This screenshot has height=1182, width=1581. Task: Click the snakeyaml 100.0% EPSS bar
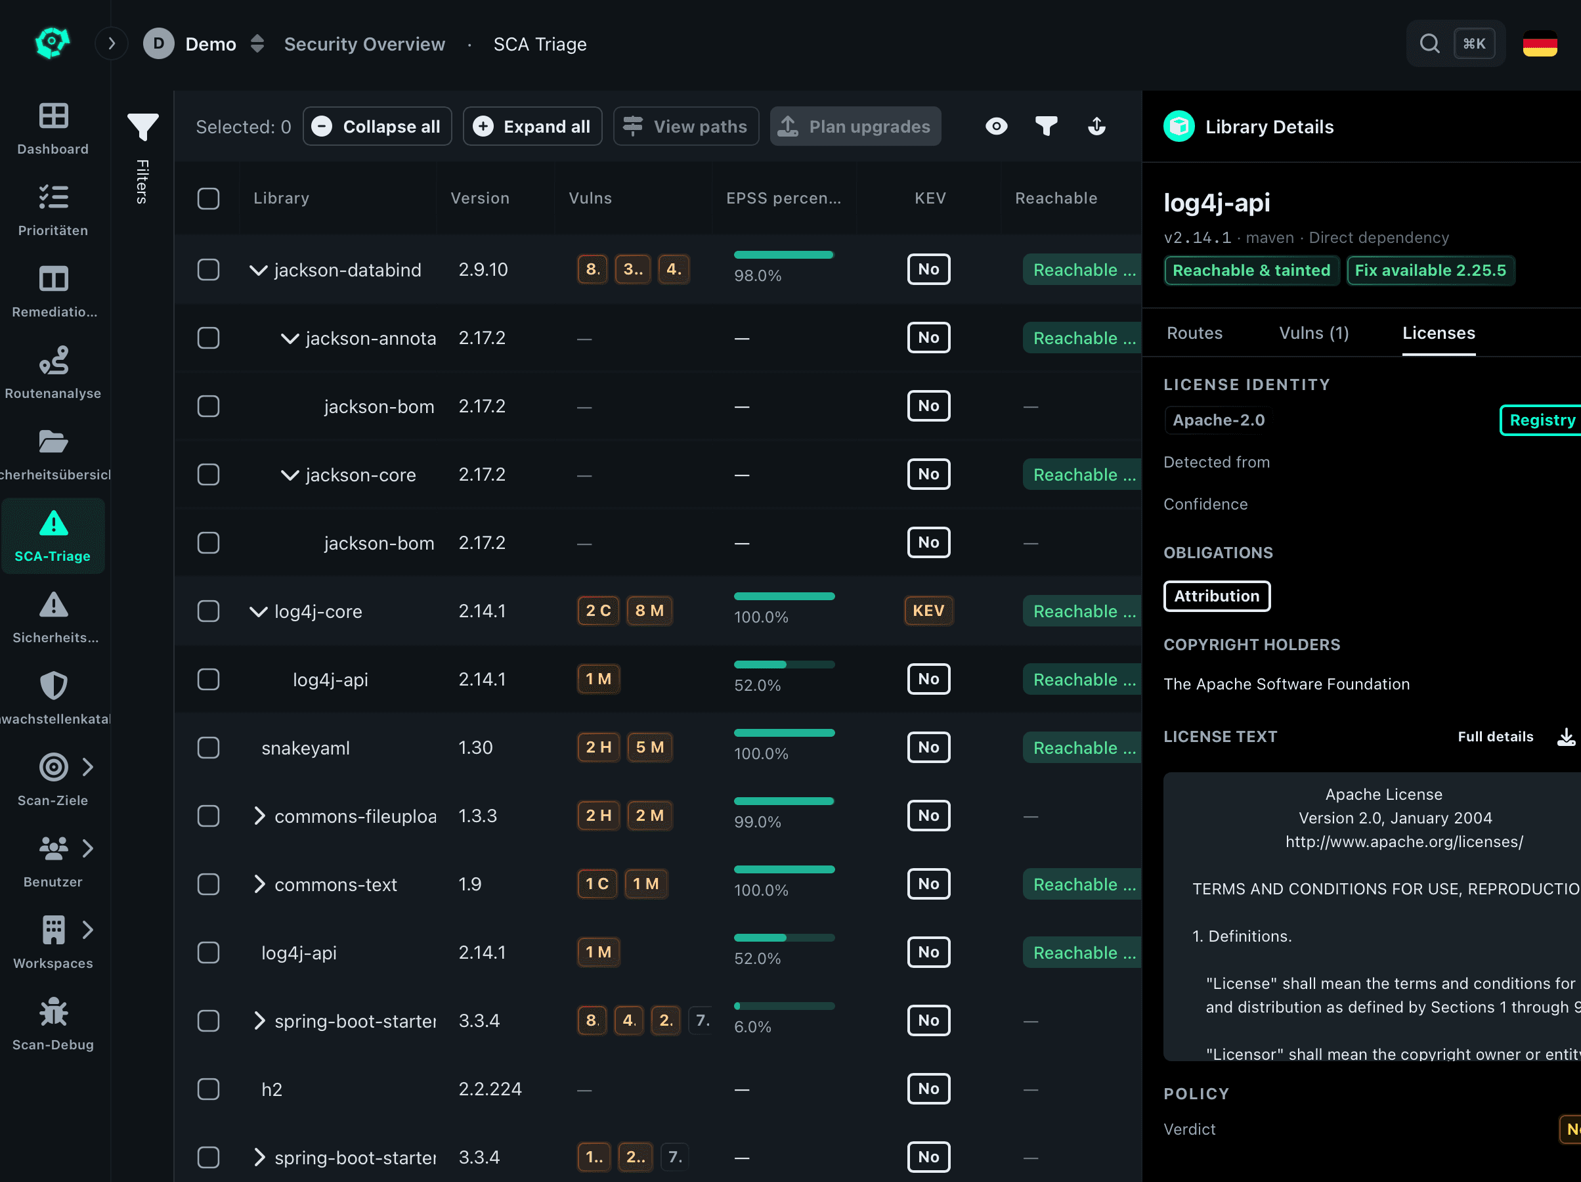click(784, 733)
